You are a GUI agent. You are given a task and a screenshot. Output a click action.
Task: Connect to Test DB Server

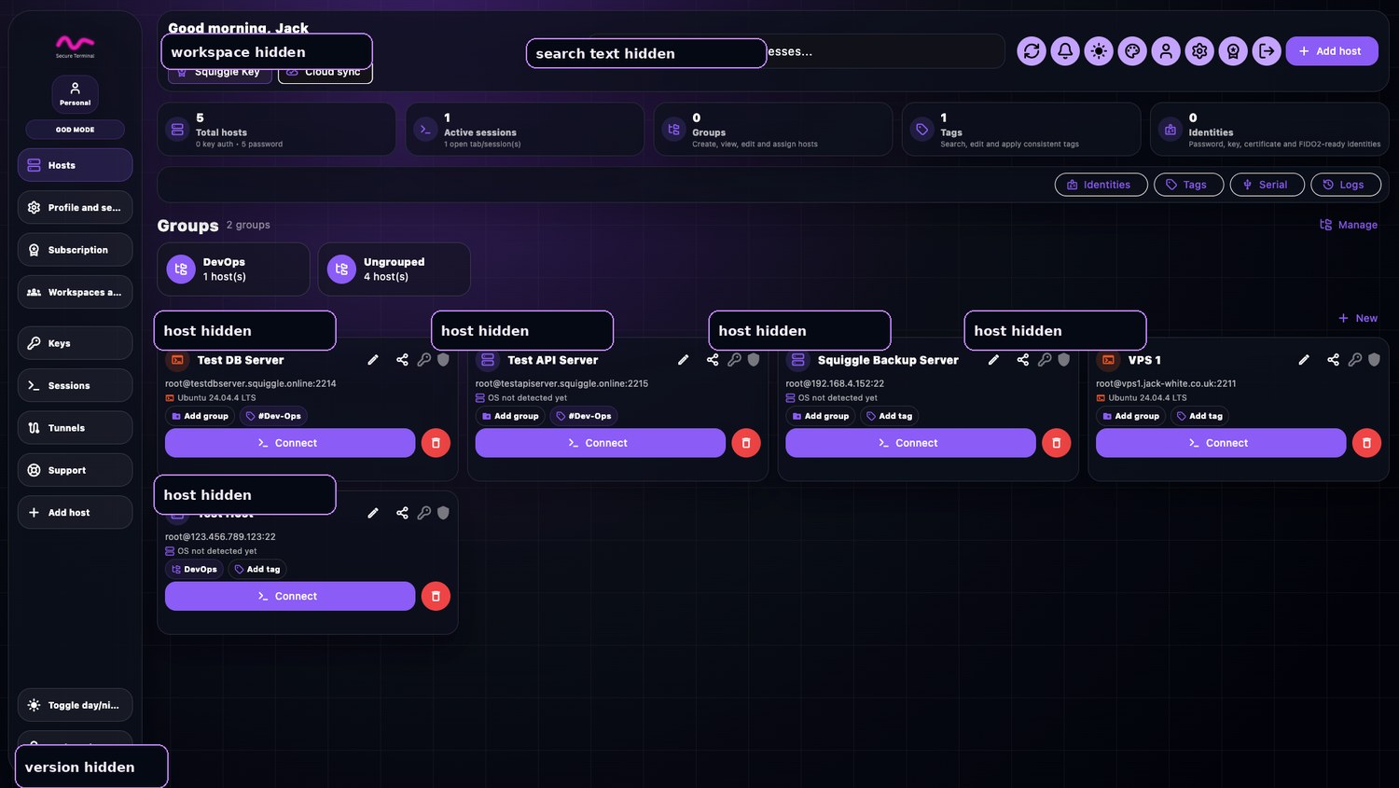tap(290, 443)
